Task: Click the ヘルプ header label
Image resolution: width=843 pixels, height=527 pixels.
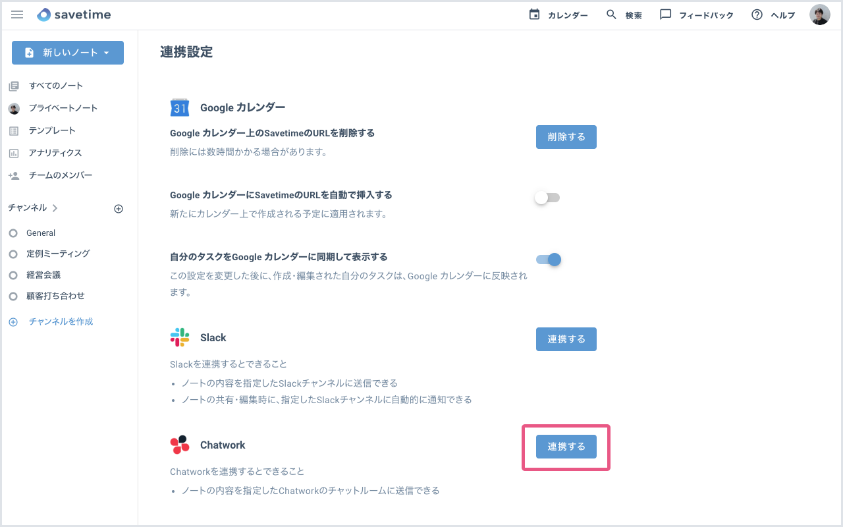Action: point(783,15)
